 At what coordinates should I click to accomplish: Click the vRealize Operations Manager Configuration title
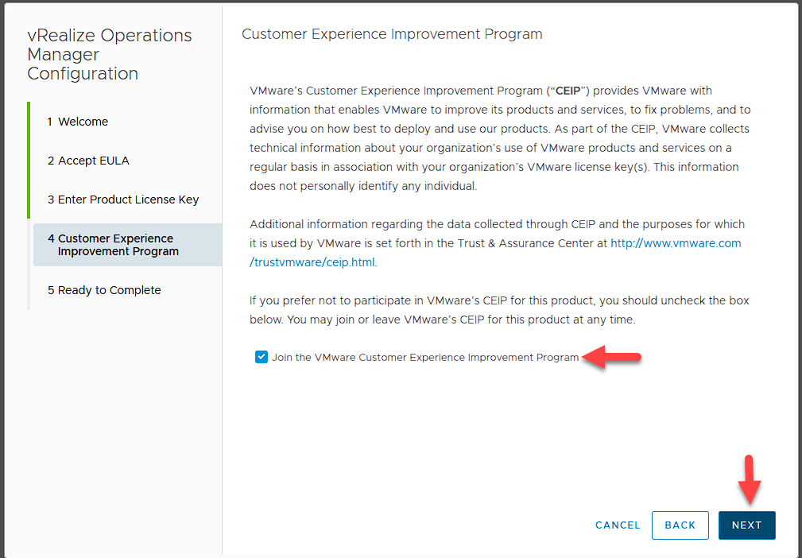109,55
